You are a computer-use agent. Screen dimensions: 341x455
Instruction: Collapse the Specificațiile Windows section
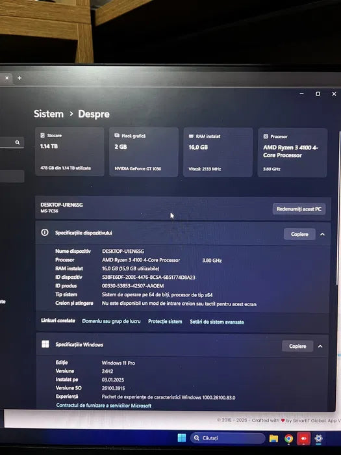click(x=320, y=346)
